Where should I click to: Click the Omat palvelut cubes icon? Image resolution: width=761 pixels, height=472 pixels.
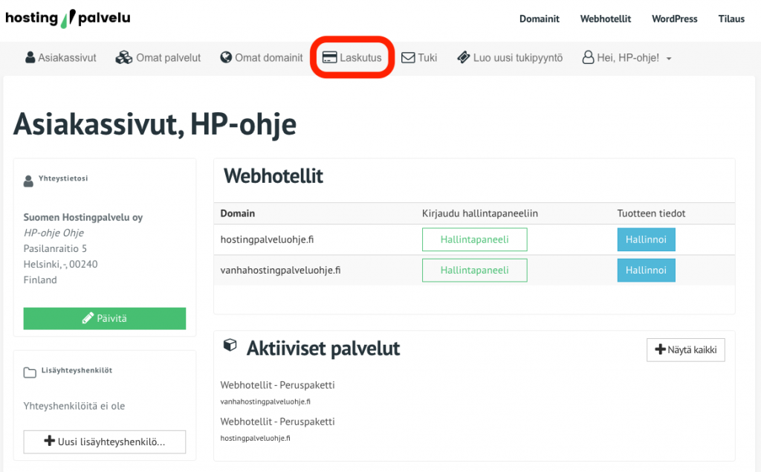pos(123,58)
